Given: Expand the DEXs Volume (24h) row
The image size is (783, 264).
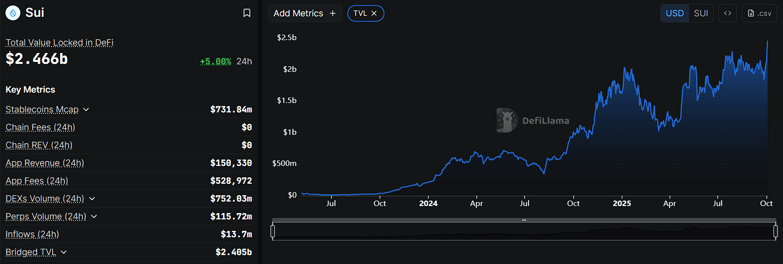Looking at the screenshot, I should [92, 199].
